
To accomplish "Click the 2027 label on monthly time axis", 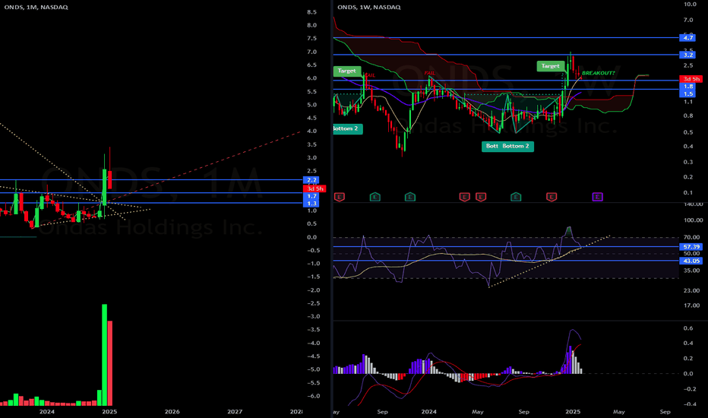I will (x=234, y=412).
